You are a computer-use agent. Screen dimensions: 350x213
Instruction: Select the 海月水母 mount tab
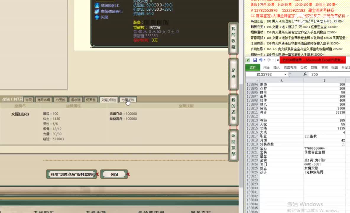coord(44,100)
